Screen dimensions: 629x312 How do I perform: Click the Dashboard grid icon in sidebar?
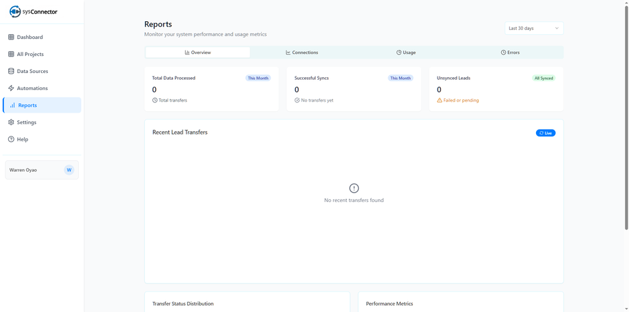coord(11,37)
